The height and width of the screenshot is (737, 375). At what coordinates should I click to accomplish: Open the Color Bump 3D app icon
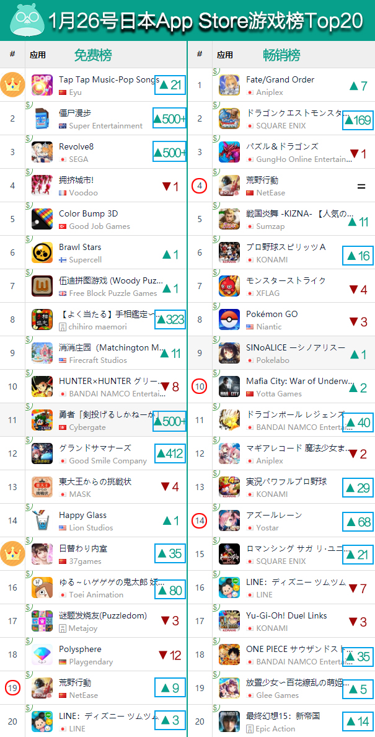click(x=42, y=219)
